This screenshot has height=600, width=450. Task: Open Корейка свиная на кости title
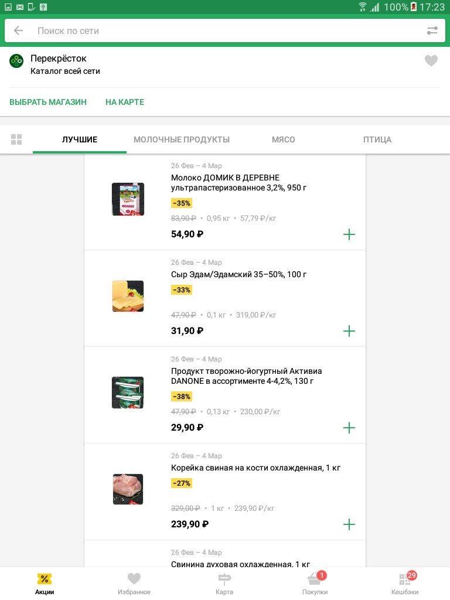tap(255, 468)
